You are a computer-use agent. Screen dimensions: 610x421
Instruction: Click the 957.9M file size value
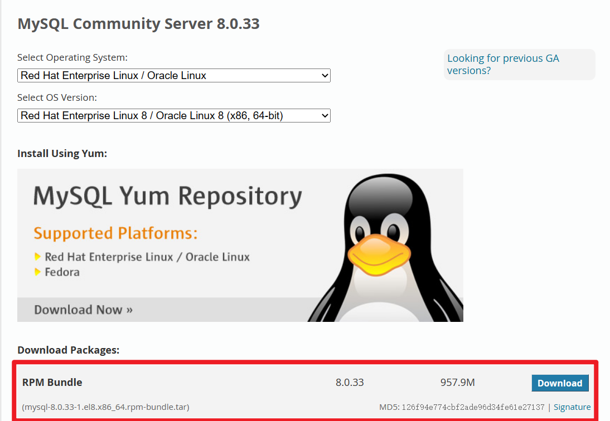pos(457,383)
